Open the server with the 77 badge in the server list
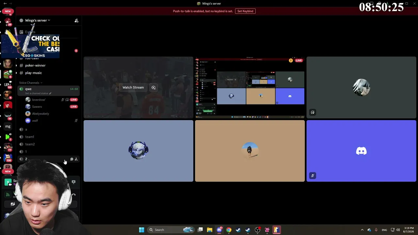This screenshot has height=235, width=418. [8, 147]
